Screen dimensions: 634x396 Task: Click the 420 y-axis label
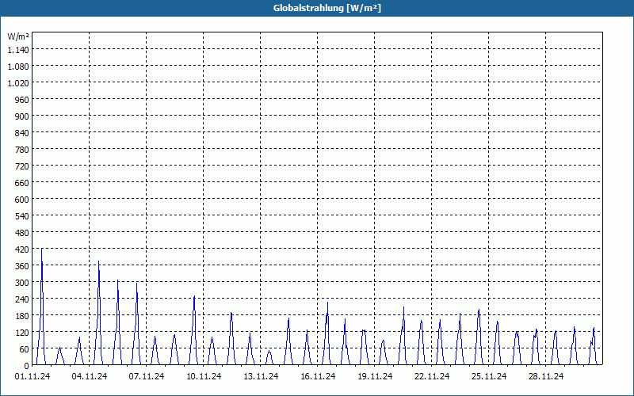pyautogui.click(x=22, y=249)
